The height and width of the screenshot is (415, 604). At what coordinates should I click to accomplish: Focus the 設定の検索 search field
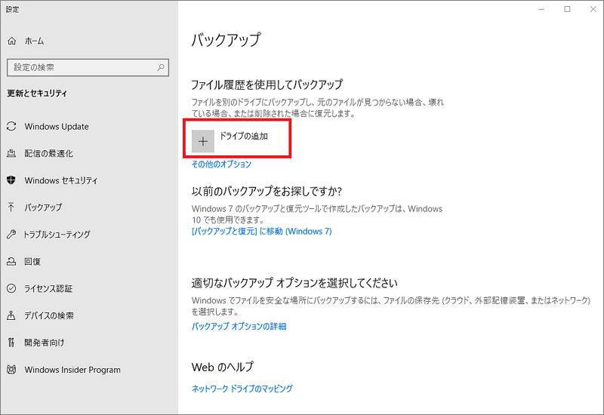point(88,67)
